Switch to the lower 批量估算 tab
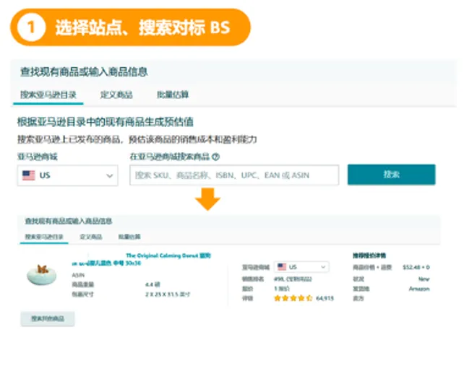464x381 pixels. tap(129, 237)
